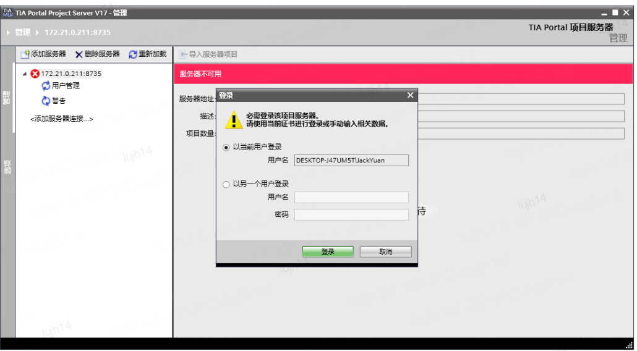
Task: Minimize the TIA Portal Project Server window
Action: coord(604,13)
